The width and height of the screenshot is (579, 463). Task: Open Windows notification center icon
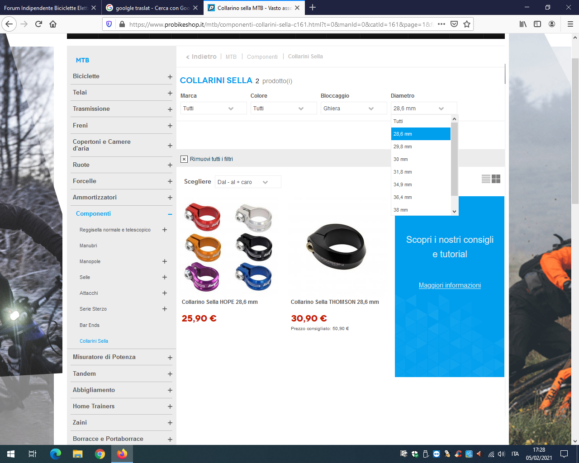564,454
